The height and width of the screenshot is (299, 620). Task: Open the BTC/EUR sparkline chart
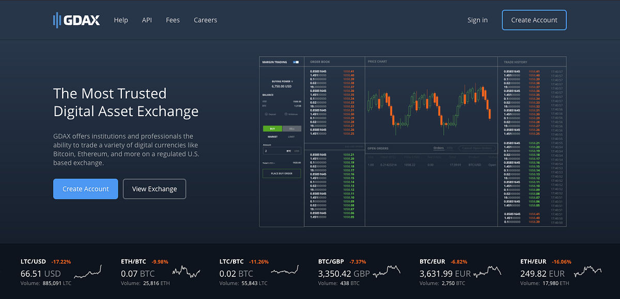tap(486, 272)
